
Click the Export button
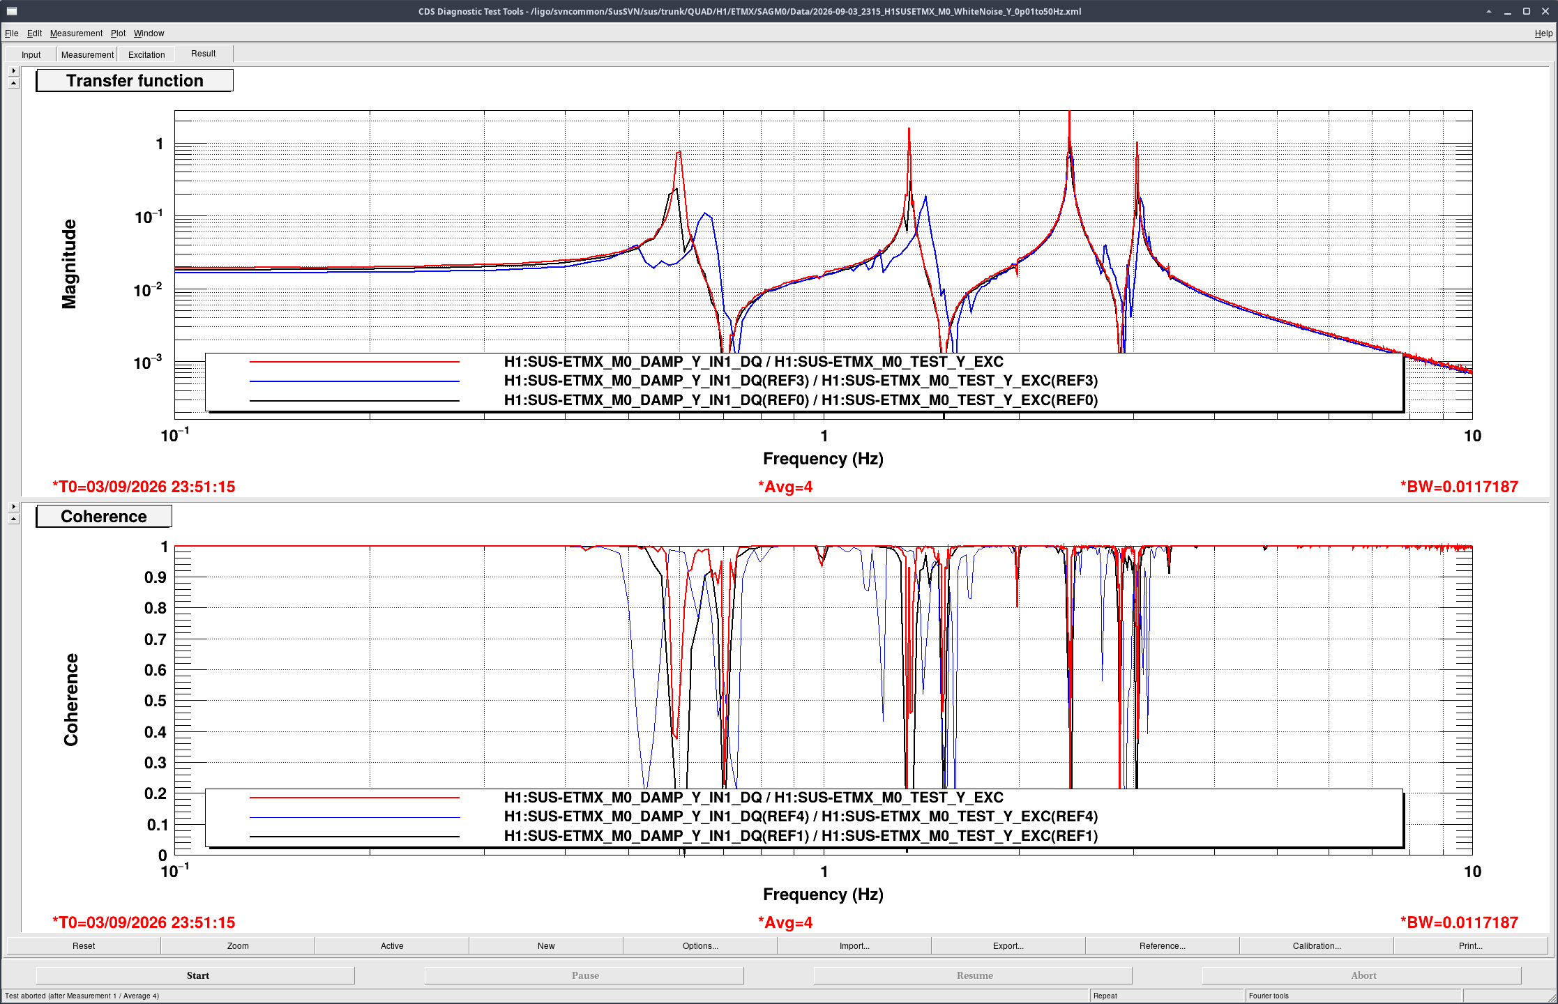[x=1008, y=946]
